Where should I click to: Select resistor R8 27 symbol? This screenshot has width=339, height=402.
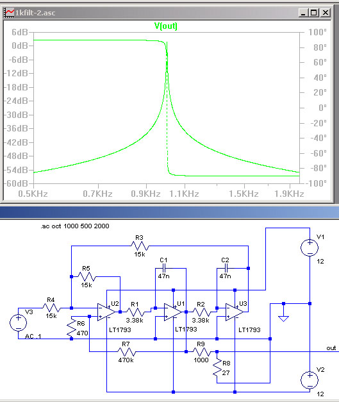pos(217,367)
